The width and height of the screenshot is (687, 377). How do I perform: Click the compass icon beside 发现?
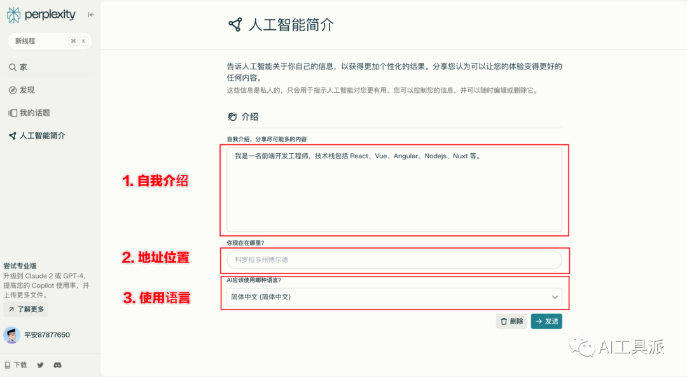click(13, 90)
